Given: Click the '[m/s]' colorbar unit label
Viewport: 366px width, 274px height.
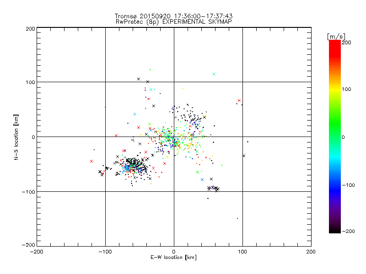Looking at the screenshot, I should pos(336,37).
